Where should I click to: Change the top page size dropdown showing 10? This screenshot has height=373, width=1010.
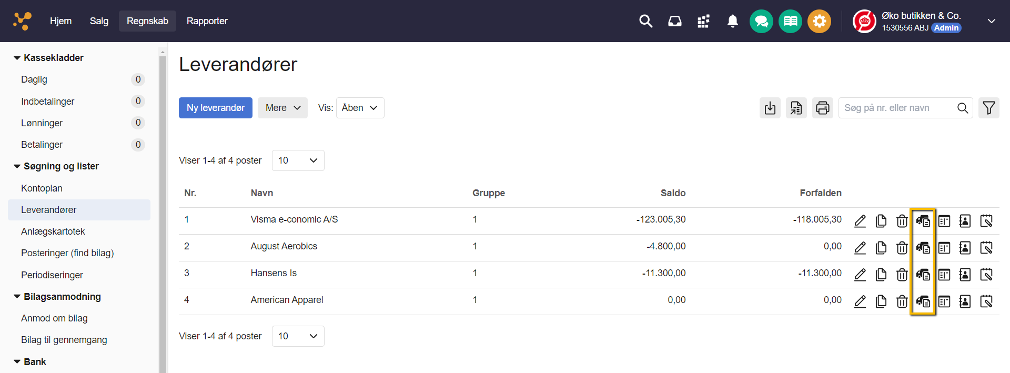pos(298,160)
